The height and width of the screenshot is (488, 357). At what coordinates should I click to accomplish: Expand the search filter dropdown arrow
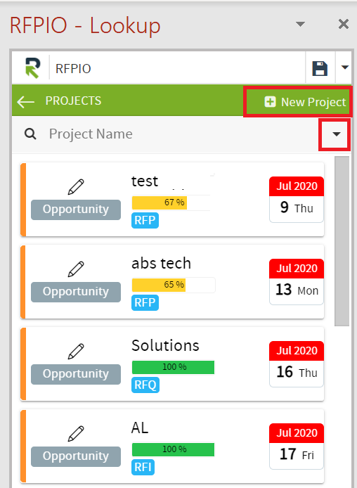336,134
